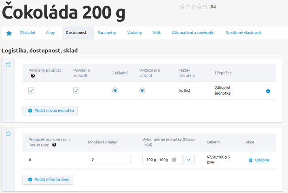Click the help icon next to Povoleno používat
The image size is (288, 193).
point(33,76)
